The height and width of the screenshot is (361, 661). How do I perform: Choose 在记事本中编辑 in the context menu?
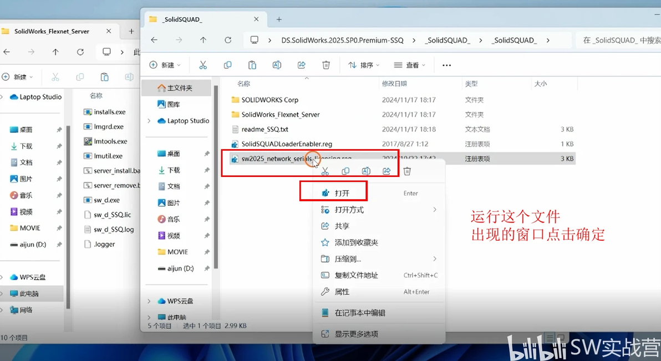379,313
